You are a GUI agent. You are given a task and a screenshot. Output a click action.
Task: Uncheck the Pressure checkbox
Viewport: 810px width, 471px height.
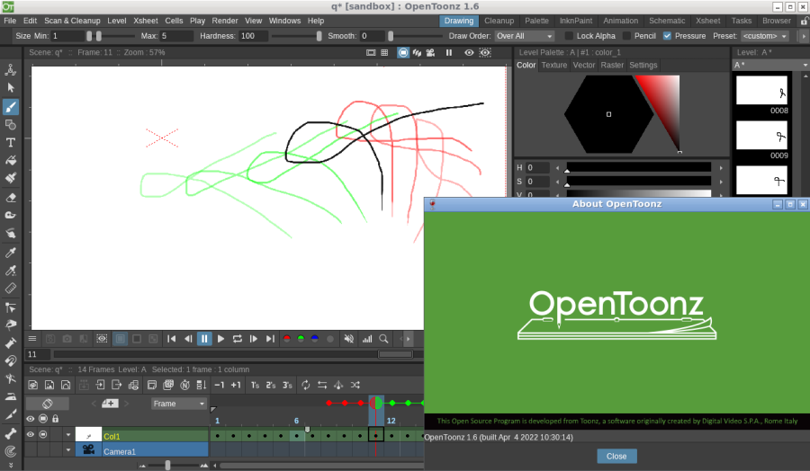pos(667,36)
